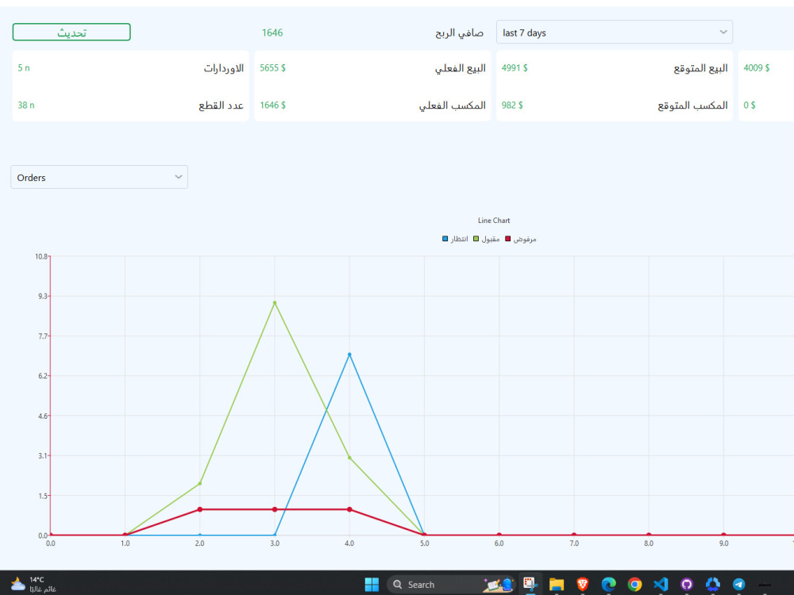Open Telegram from the taskbar
The height and width of the screenshot is (595, 794).
pyautogui.click(x=738, y=584)
